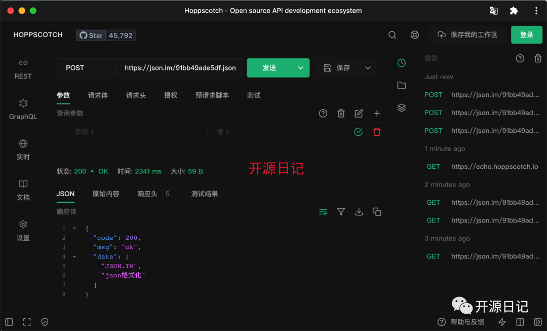Select the 响应头 response tab
This screenshot has width=547, height=331.
point(155,194)
